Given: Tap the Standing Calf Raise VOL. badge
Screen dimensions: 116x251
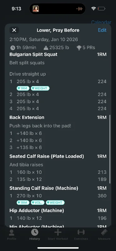Looking at the screenshot, I should pyautogui.click(x=38, y=203).
